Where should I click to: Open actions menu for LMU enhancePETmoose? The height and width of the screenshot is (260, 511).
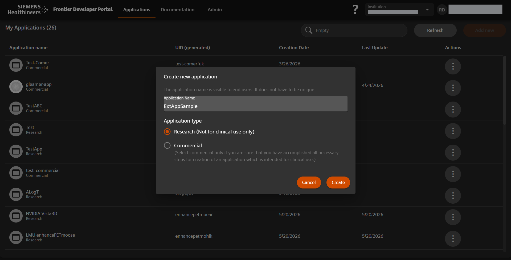coord(453,239)
